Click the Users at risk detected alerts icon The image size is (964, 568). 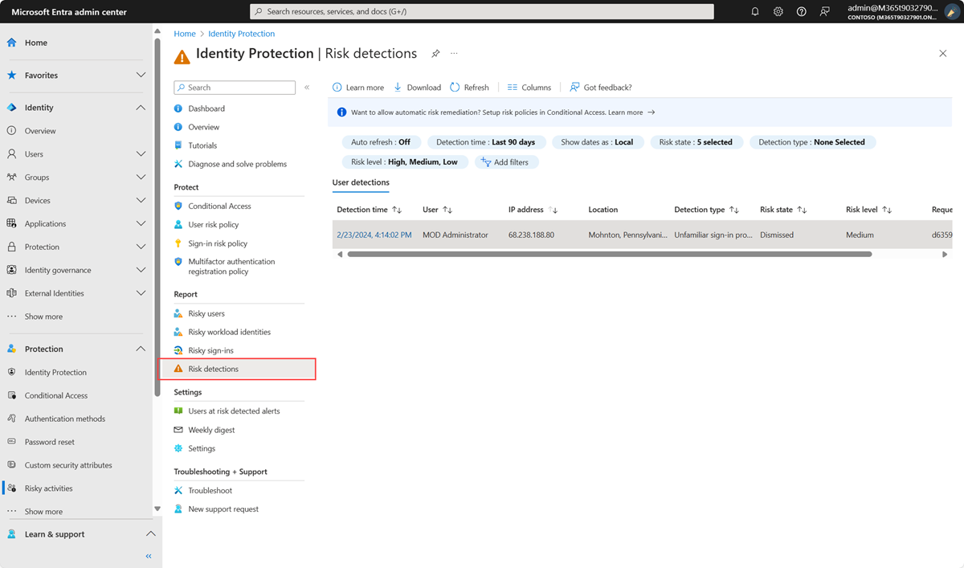(178, 411)
